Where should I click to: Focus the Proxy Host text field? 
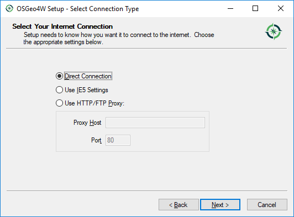tap(155, 123)
